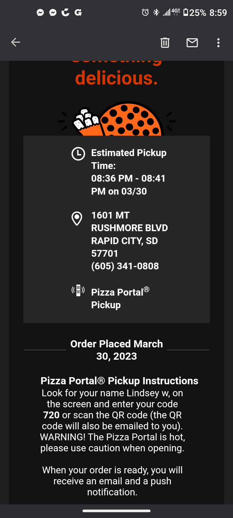The height and width of the screenshot is (518, 233).
Task: Tap the Google notification icon
Action: click(78, 13)
